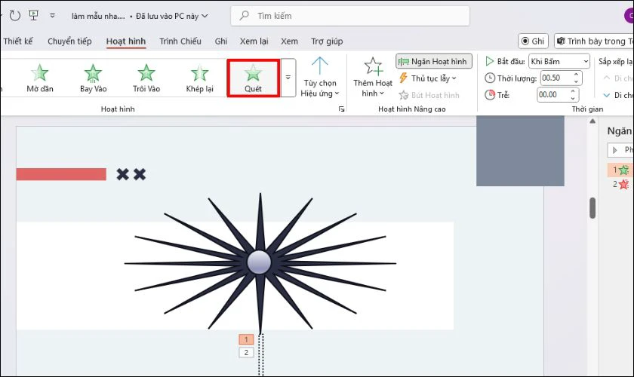Select the gray rectangle shape
This screenshot has height=377, width=634.
tap(520, 151)
